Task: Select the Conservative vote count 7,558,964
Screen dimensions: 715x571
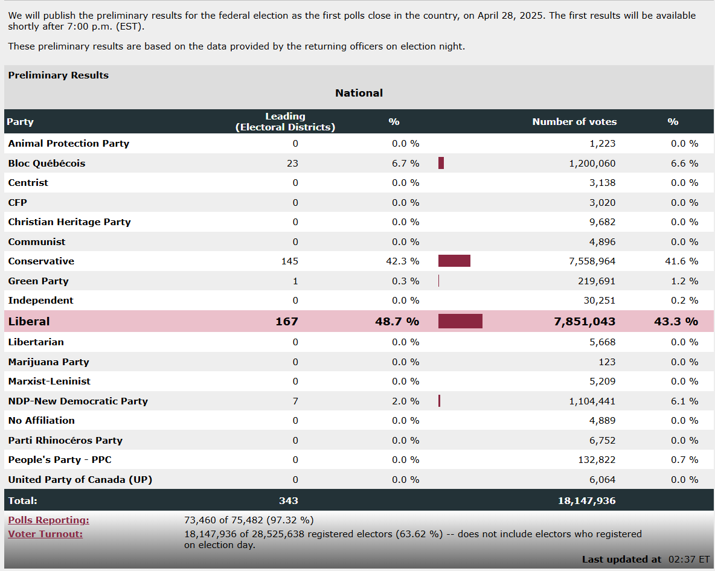Action: click(x=592, y=261)
